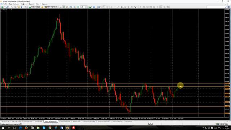Screen dimensions: 231x130
Task: Open a new chart window
Action: [2, 7]
